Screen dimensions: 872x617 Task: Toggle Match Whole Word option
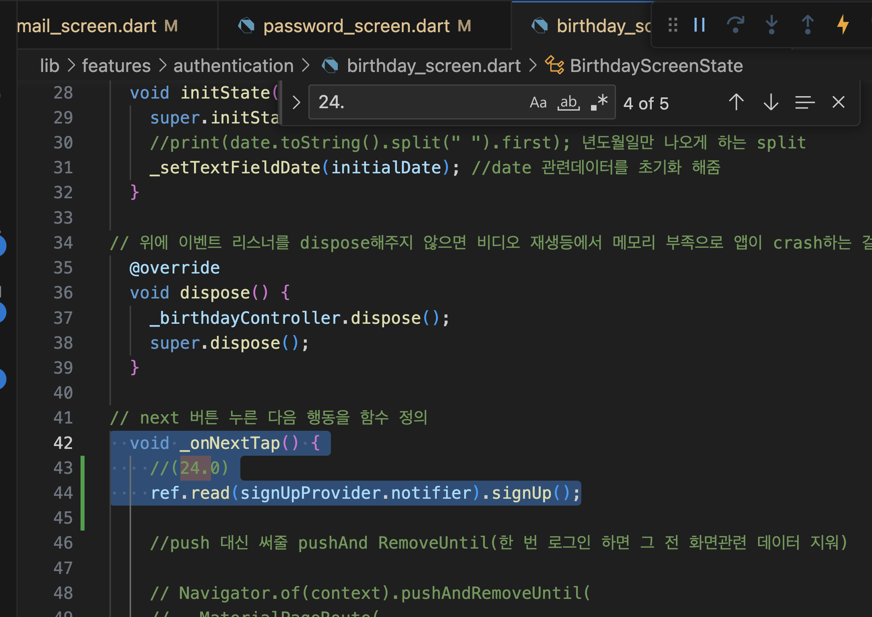tap(568, 103)
